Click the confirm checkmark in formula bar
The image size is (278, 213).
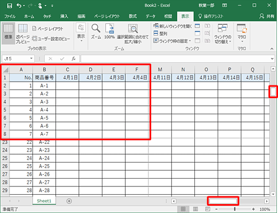pos(62,59)
